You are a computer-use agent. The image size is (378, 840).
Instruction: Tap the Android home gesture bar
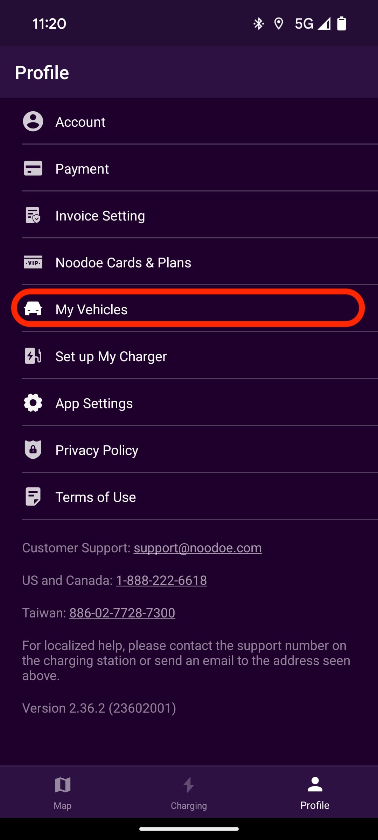click(x=189, y=829)
